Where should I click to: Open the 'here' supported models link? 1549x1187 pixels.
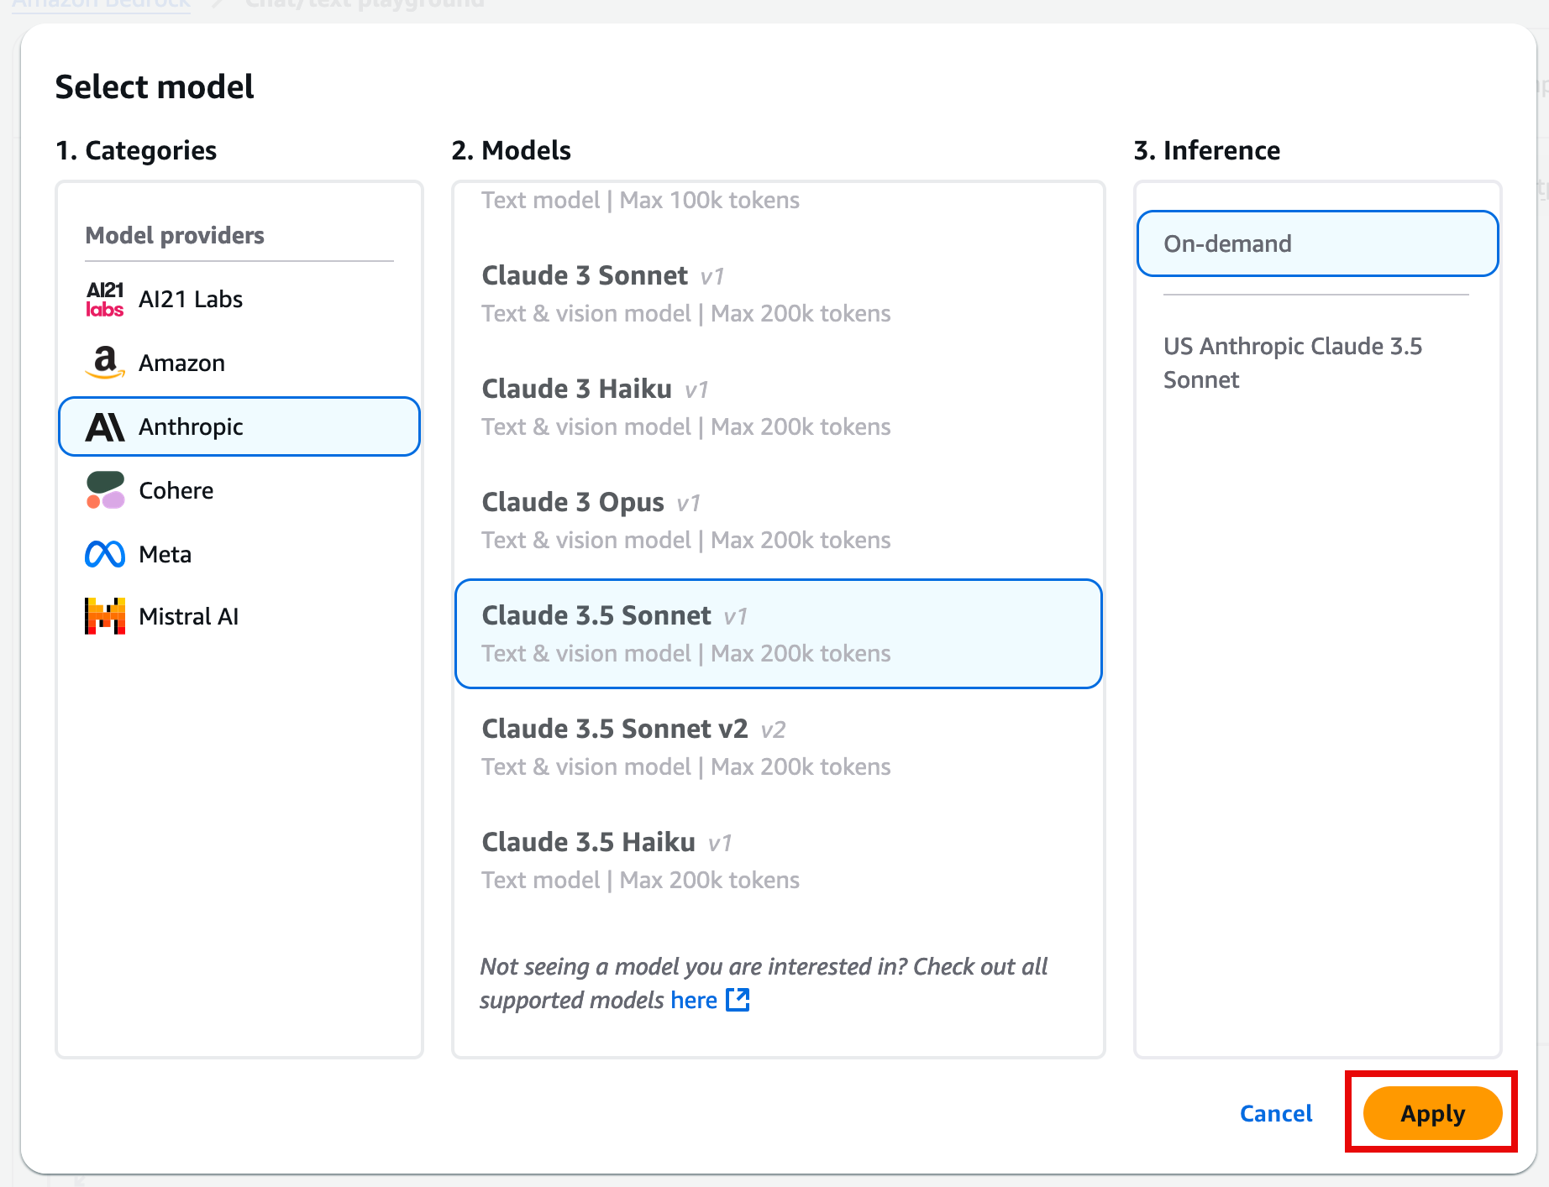pyautogui.click(x=693, y=1000)
